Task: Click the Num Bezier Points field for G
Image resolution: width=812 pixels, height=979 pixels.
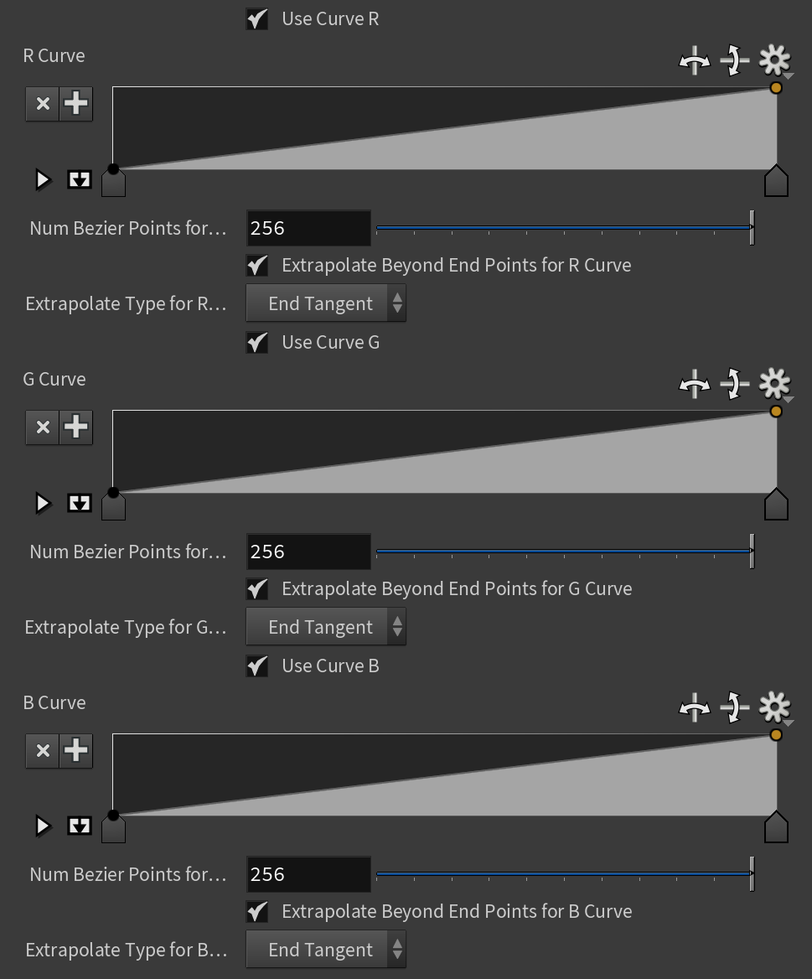Action: coord(308,552)
